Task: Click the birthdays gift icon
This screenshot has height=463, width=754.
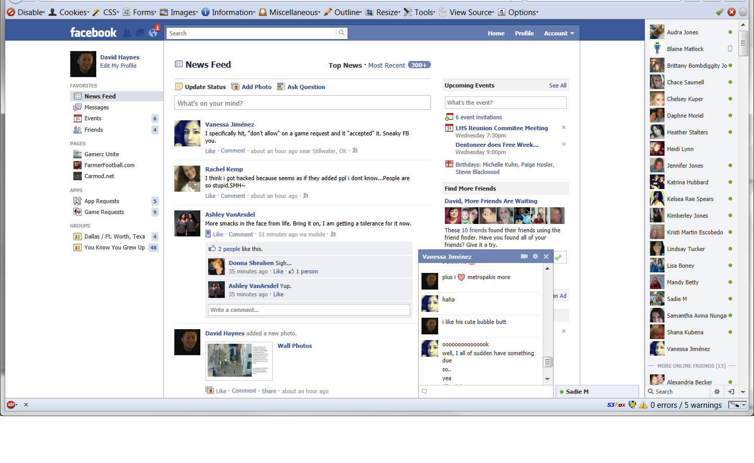Action: coord(449,164)
